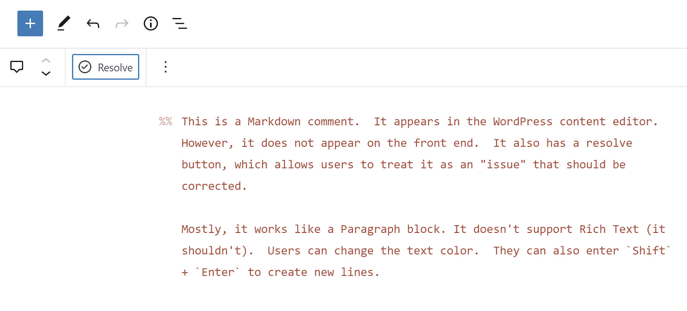Select the Markdown Comment block icon

16,67
